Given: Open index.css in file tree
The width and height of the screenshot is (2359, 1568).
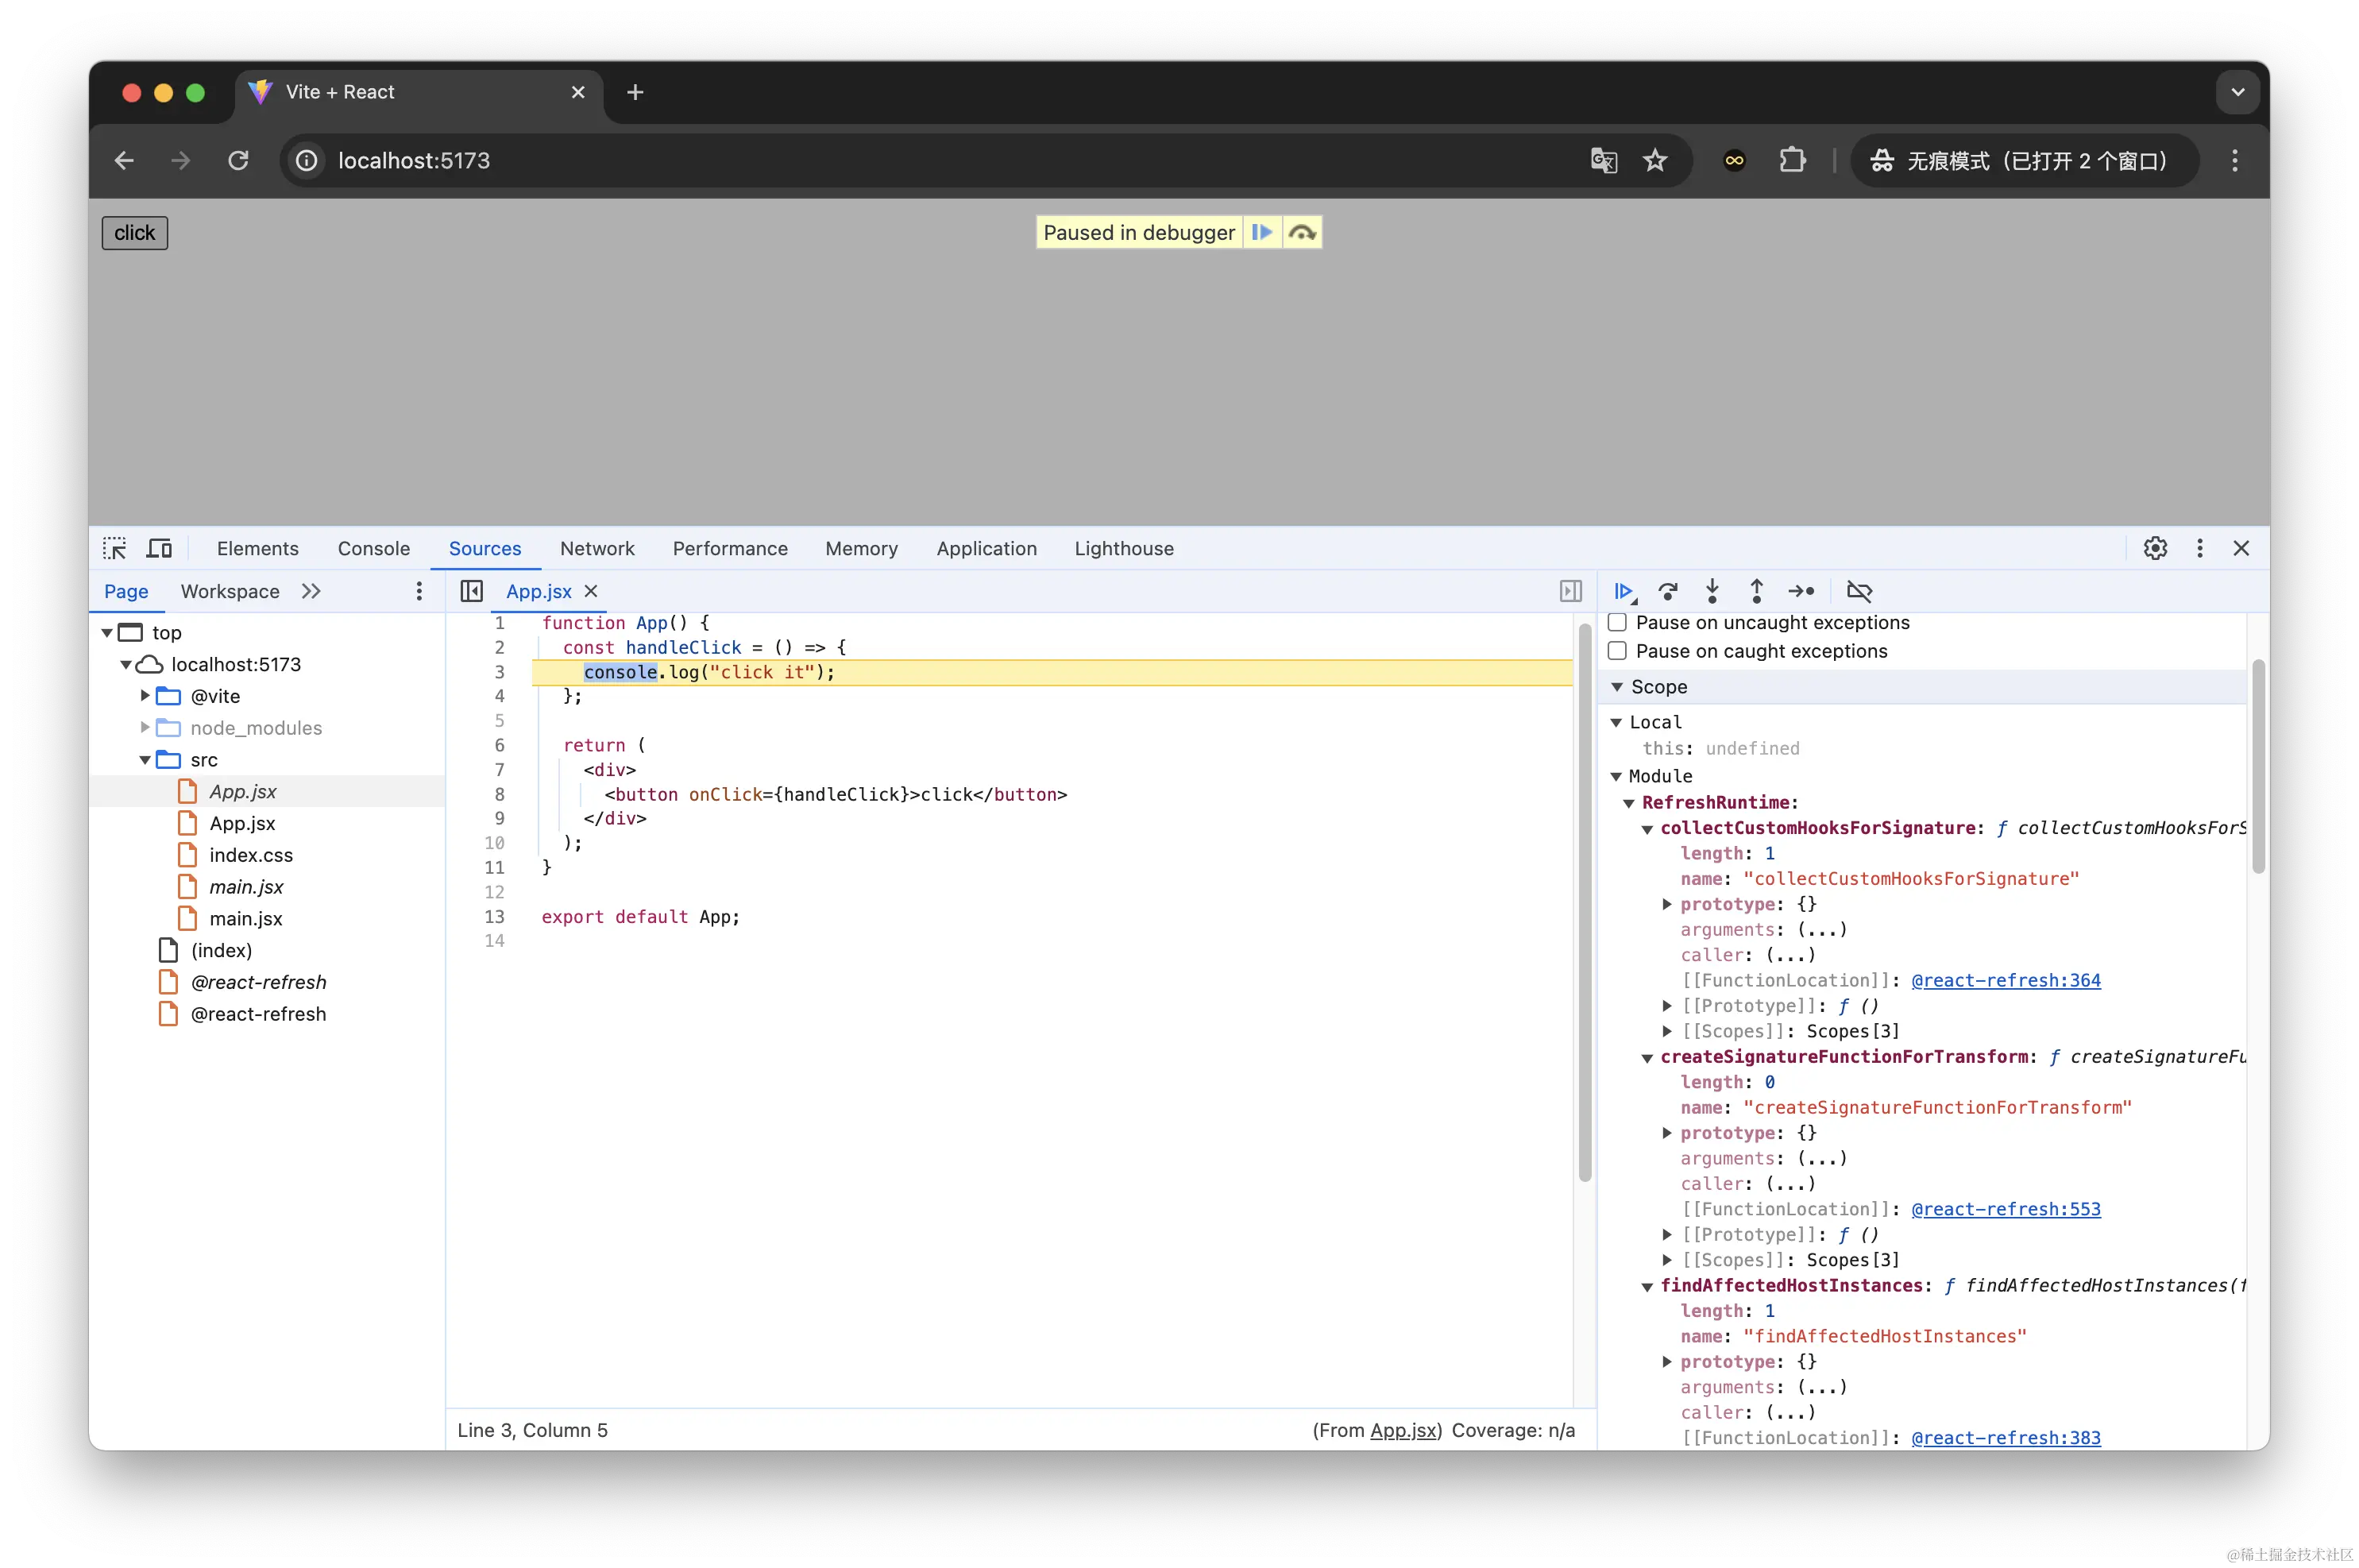Looking at the screenshot, I should [x=250, y=855].
